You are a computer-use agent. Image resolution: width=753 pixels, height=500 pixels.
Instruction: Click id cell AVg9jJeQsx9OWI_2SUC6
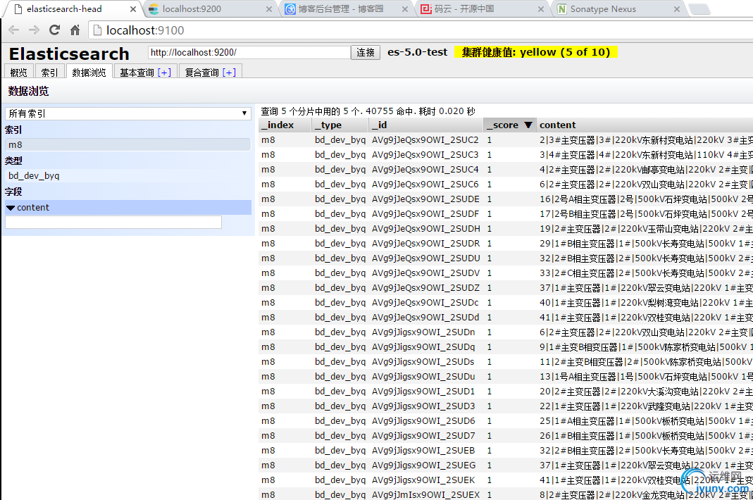(425, 184)
